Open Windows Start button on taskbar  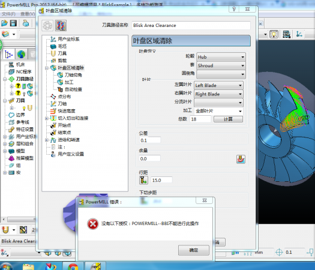pos(6,266)
